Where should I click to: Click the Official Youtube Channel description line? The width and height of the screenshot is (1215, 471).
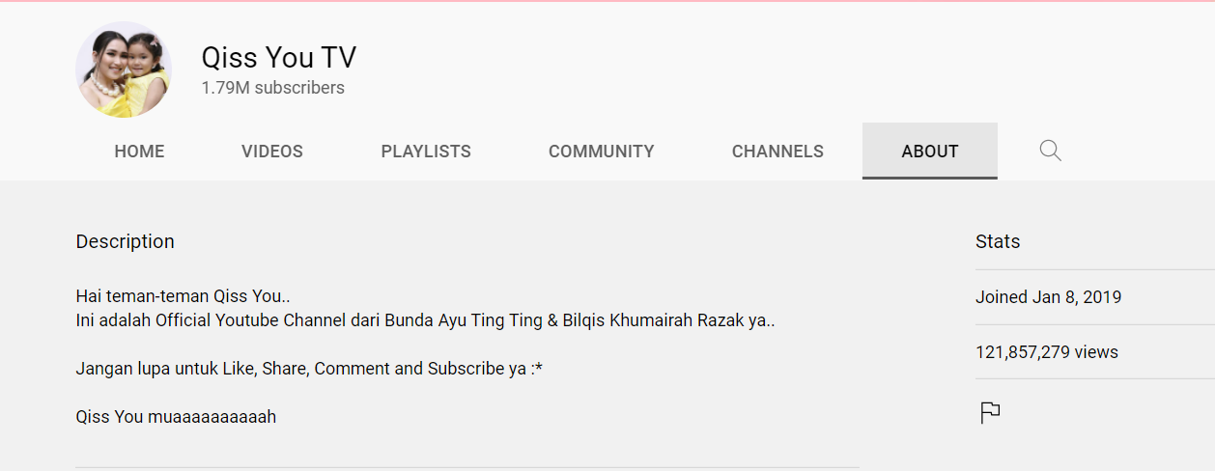[425, 320]
